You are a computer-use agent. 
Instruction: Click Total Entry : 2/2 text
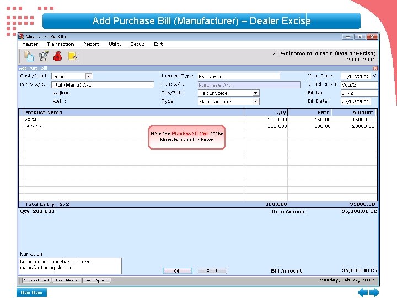click(47, 204)
